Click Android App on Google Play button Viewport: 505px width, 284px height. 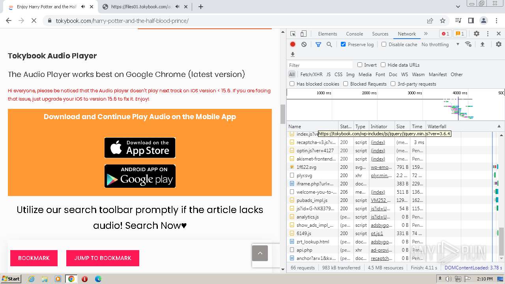[140, 176]
